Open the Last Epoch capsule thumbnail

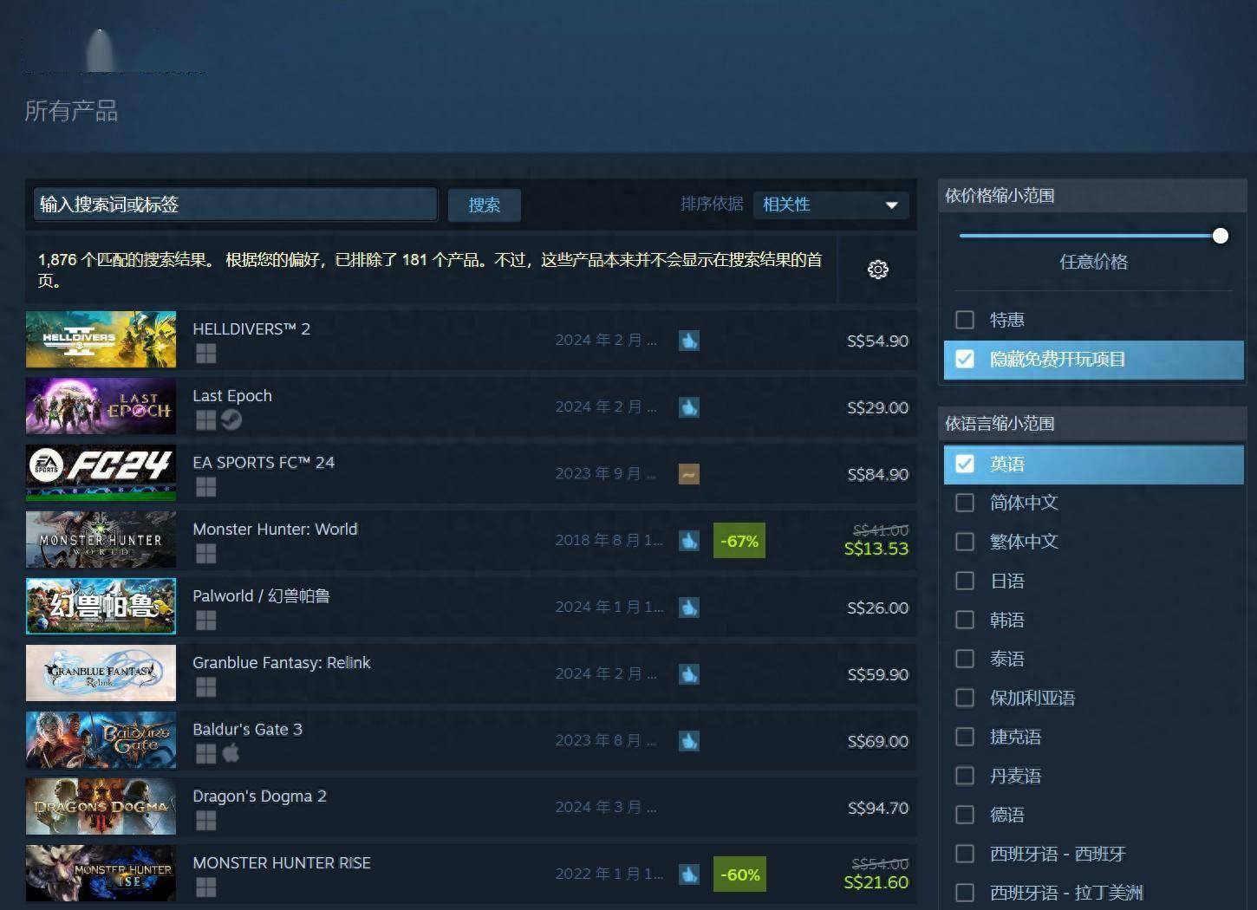[x=101, y=406]
